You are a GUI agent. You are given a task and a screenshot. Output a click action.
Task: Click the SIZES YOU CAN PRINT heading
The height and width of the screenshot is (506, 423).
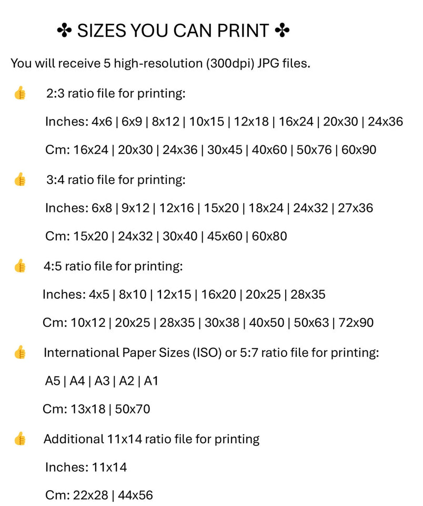pyautogui.click(x=173, y=32)
